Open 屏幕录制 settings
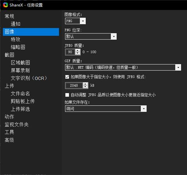The height and width of the screenshot is (175, 187). (20, 70)
